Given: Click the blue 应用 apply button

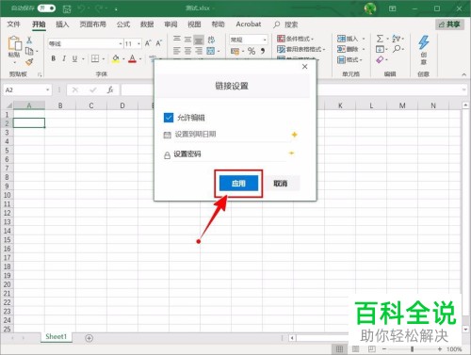Looking at the screenshot, I should (238, 184).
